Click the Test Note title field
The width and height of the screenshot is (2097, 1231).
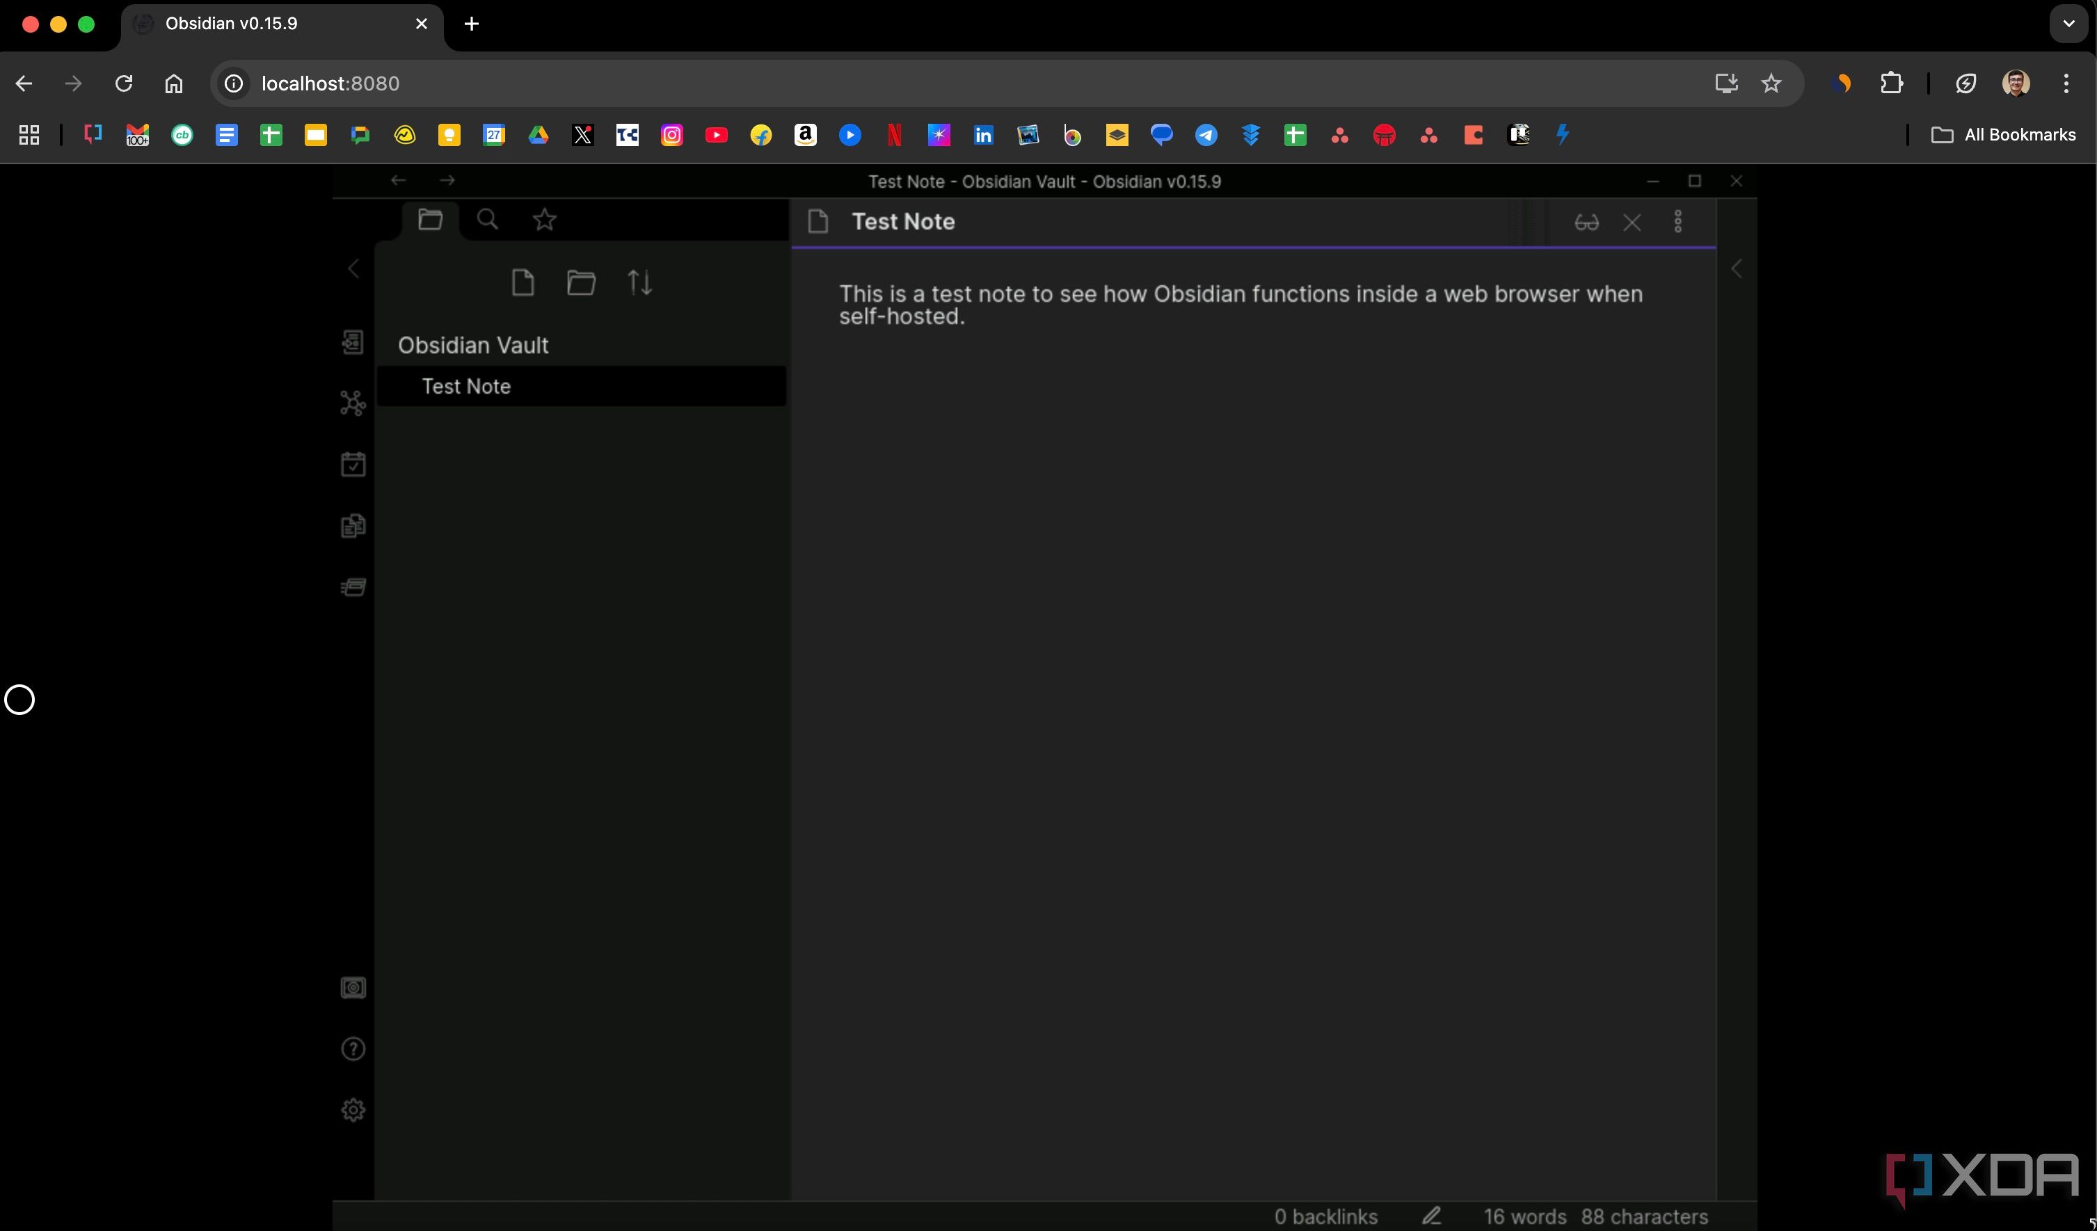pos(903,222)
